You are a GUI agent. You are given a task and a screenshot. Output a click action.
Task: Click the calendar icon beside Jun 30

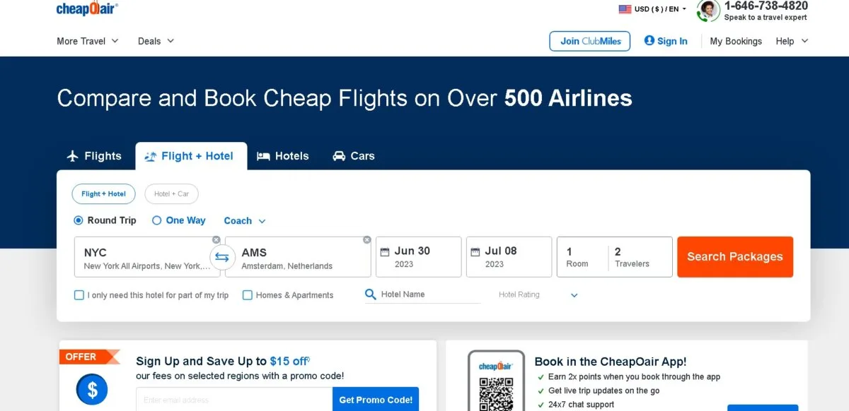pyautogui.click(x=385, y=251)
